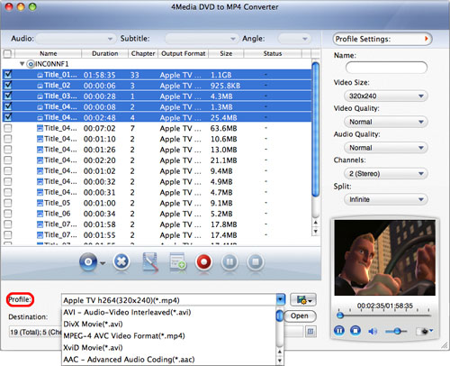Open the Channels 2 (Stereo) dropdown
This screenshot has height=366, width=450.
coord(385,173)
